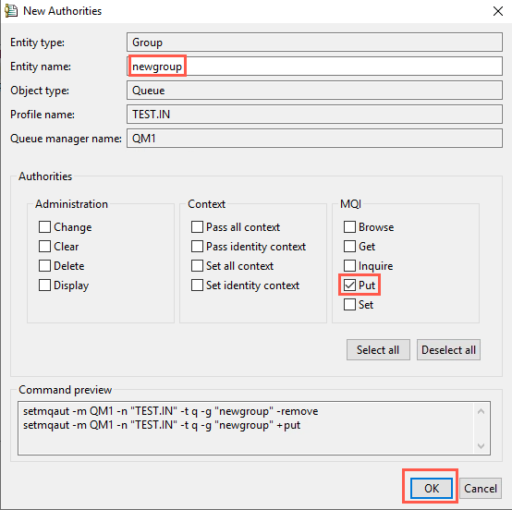Image resolution: width=512 pixels, height=510 pixels.
Task: Click the Profile name field TEST.IN
Action: [314, 115]
